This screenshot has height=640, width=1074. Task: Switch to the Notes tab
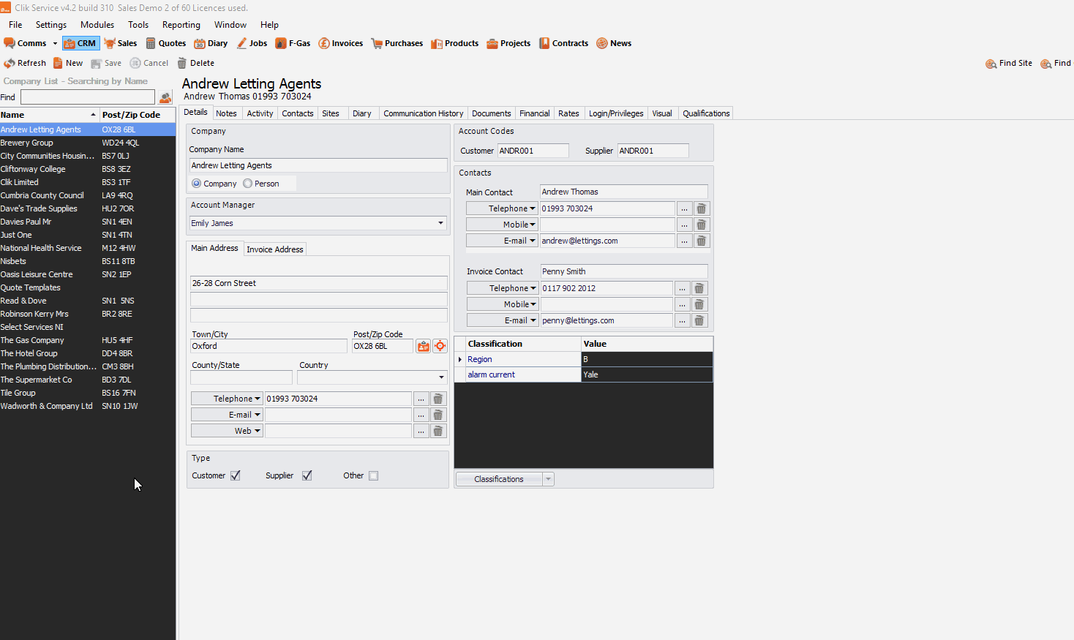[x=226, y=113]
